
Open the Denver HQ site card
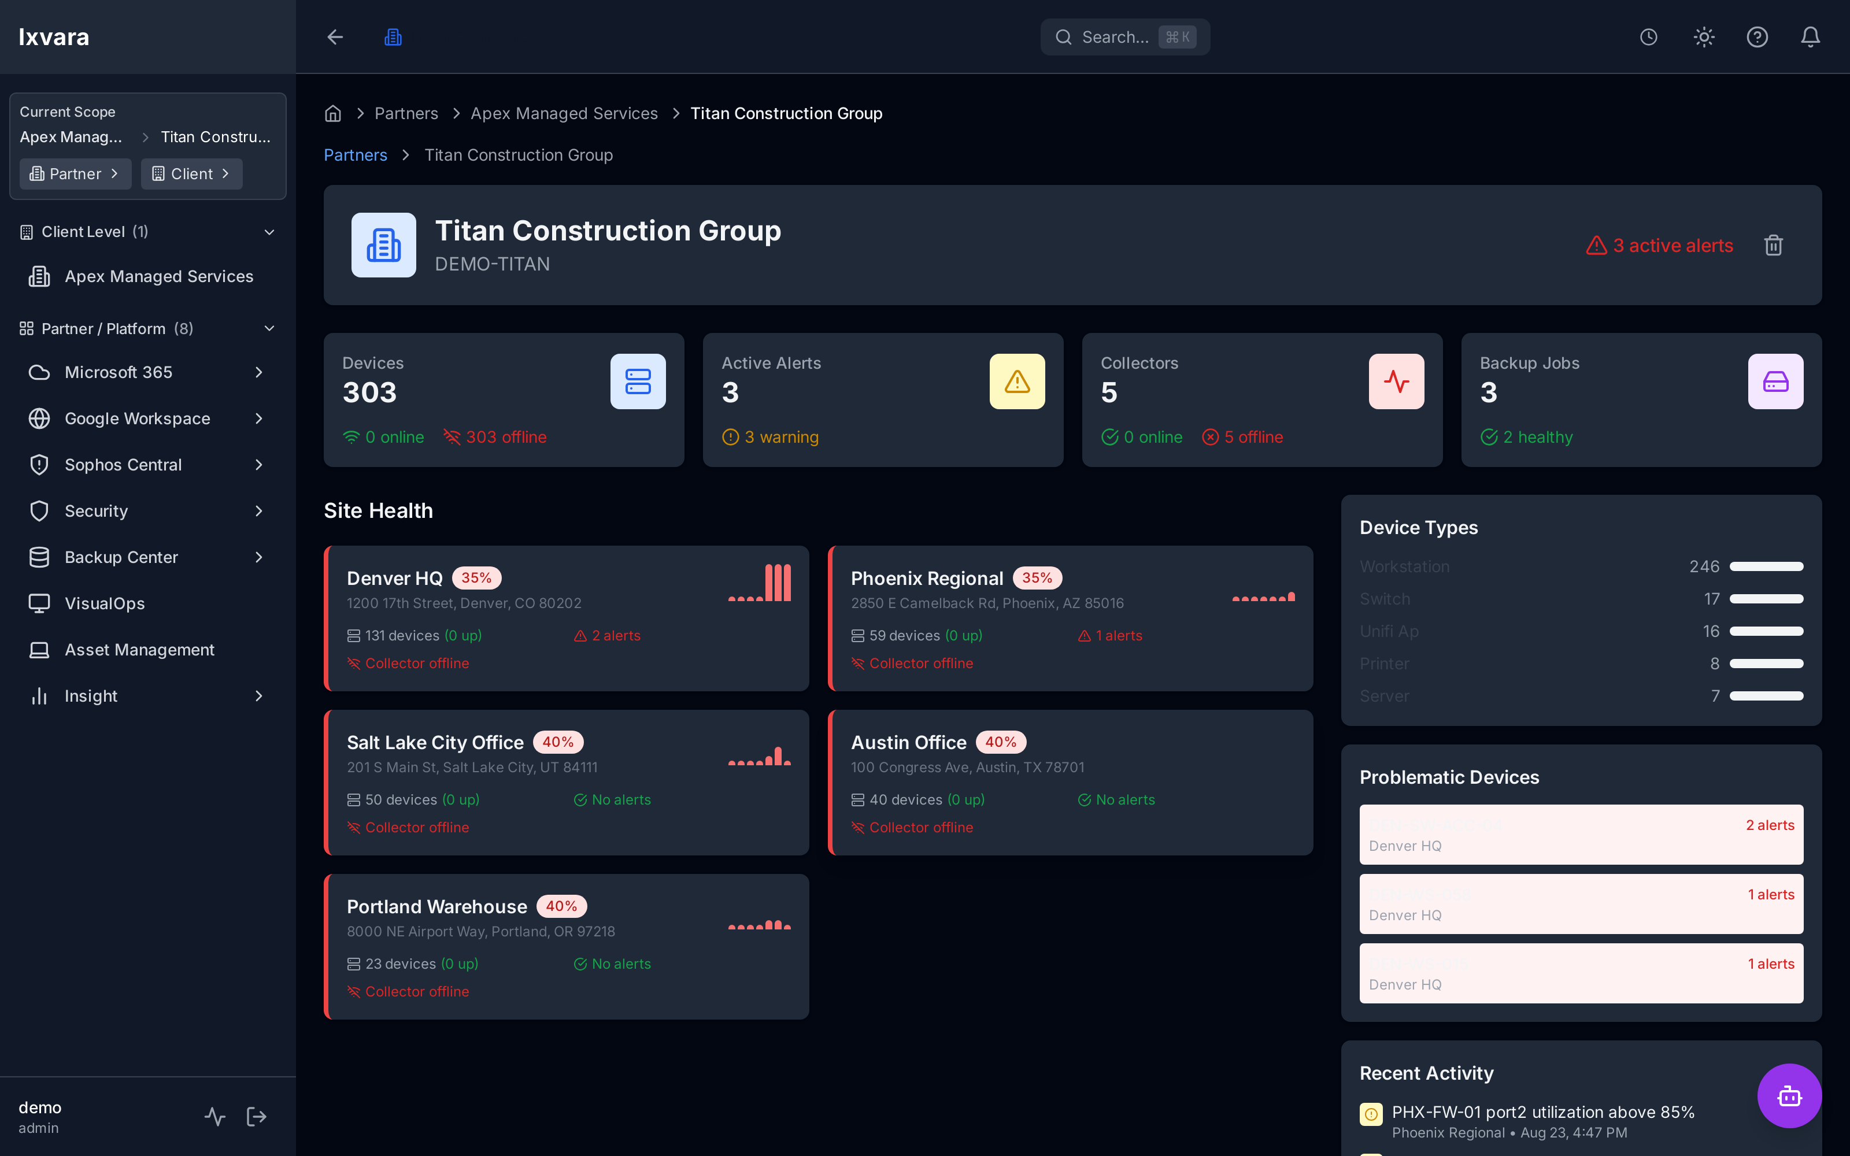pyautogui.click(x=567, y=618)
